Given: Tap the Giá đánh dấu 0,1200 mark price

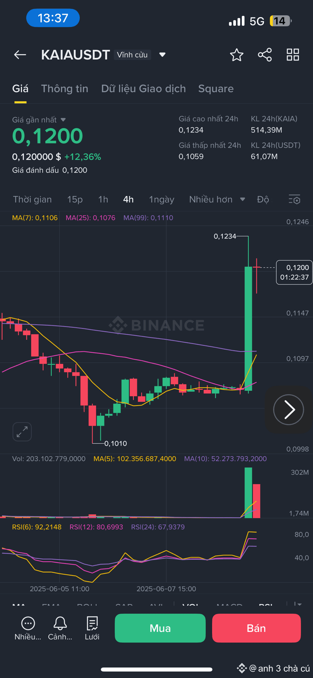Looking at the screenshot, I should point(50,170).
